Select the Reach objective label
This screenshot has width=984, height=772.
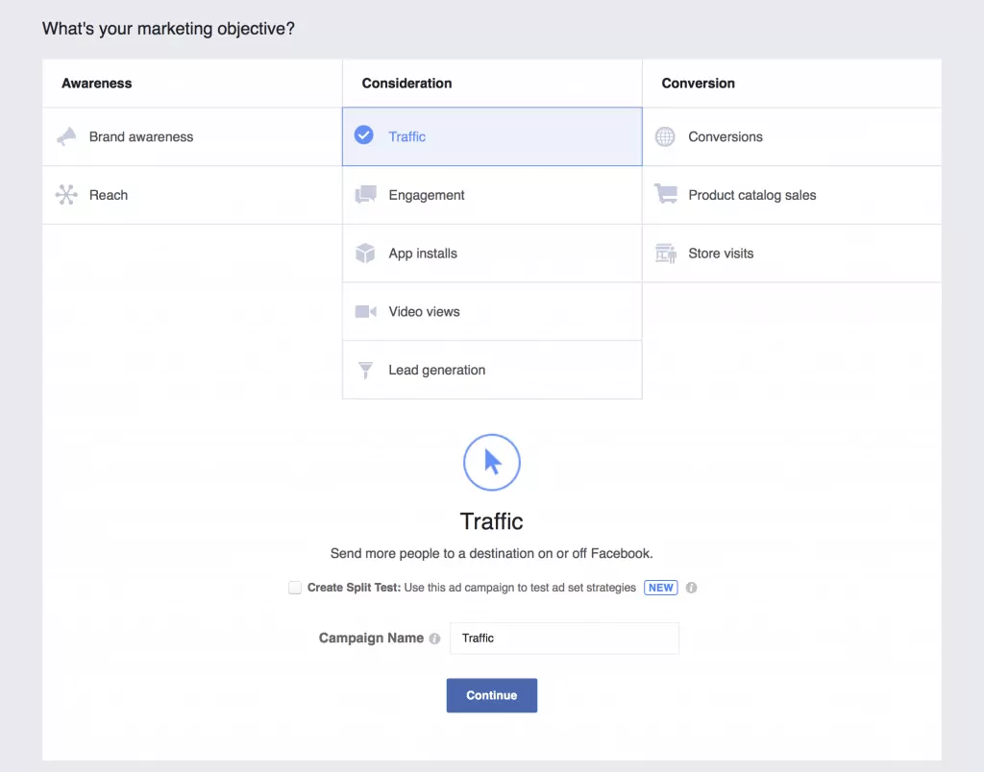click(x=109, y=196)
